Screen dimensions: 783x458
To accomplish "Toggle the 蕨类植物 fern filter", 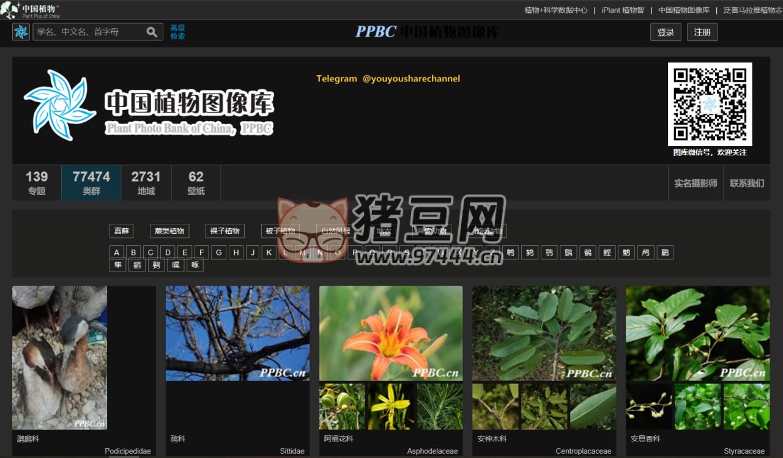I will click(169, 231).
